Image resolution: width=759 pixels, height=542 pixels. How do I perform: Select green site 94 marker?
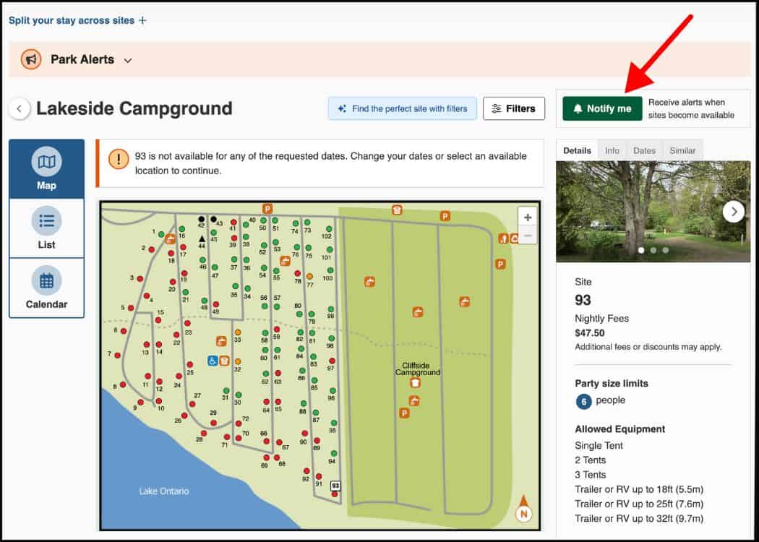click(x=333, y=453)
